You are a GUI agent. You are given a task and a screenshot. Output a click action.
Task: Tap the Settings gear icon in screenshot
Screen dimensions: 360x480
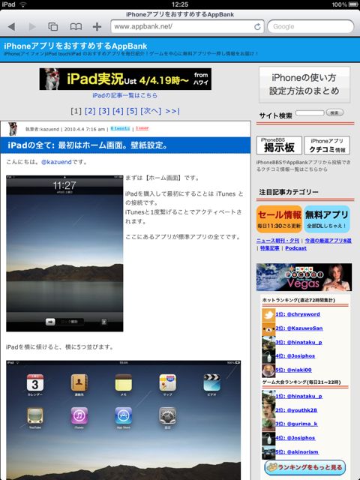click(167, 415)
